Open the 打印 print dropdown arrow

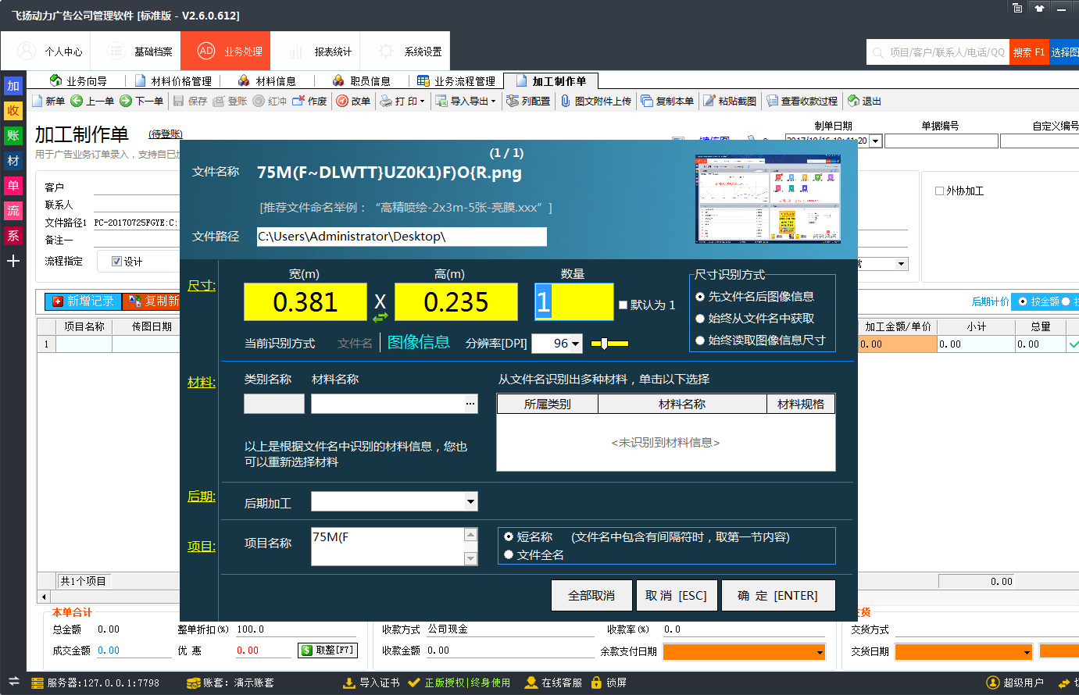[423, 102]
